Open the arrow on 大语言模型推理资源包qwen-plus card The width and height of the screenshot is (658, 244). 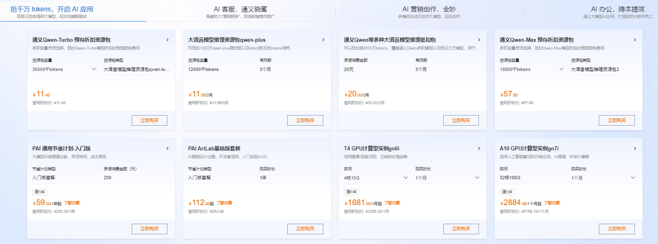(323, 40)
